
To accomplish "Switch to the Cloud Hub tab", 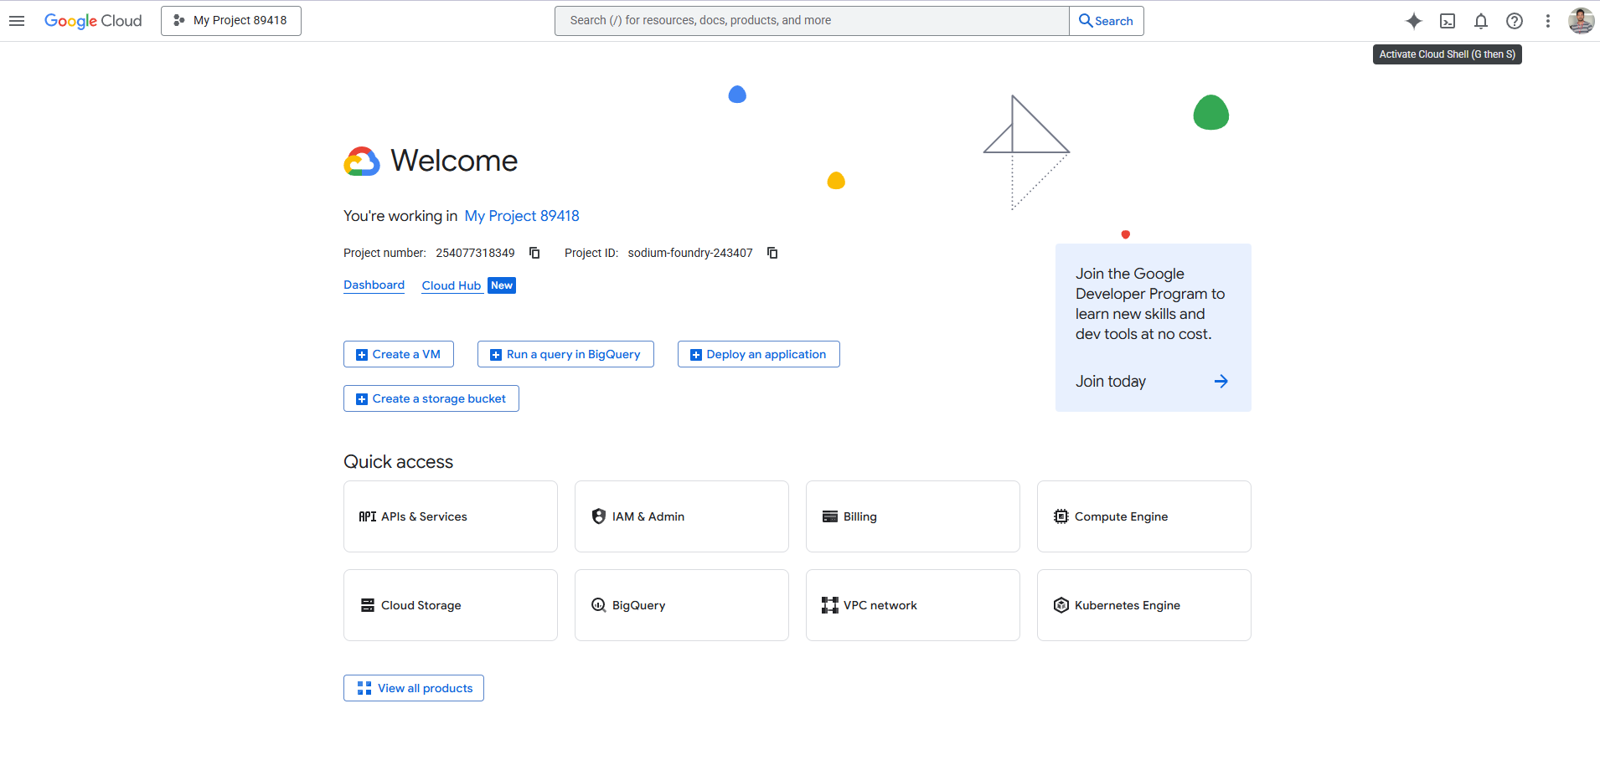I will (x=452, y=285).
